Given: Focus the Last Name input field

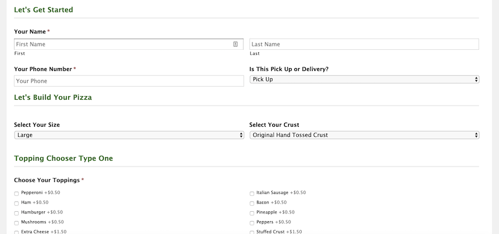Looking at the screenshot, I should [x=364, y=44].
